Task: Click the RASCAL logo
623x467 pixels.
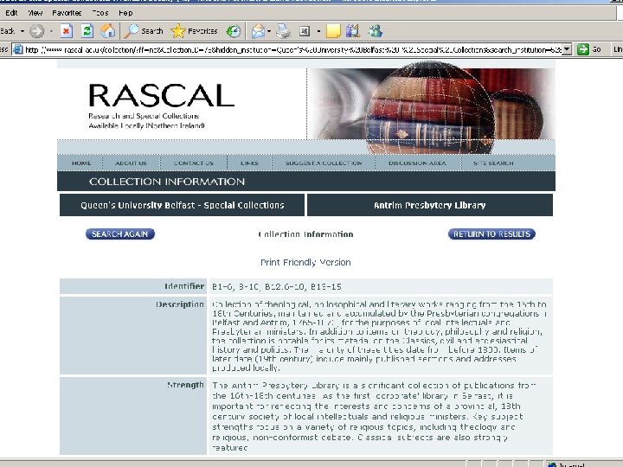Action: coord(161,96)
